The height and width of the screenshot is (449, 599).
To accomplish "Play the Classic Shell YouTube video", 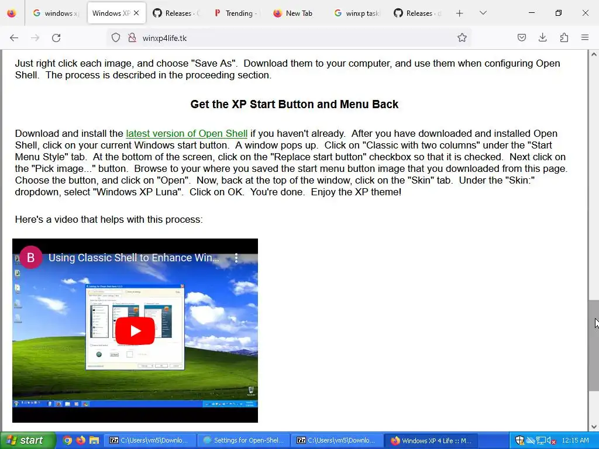I will point(135,331).
